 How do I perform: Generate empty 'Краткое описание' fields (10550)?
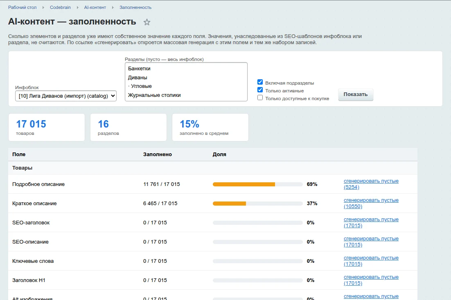371,204
